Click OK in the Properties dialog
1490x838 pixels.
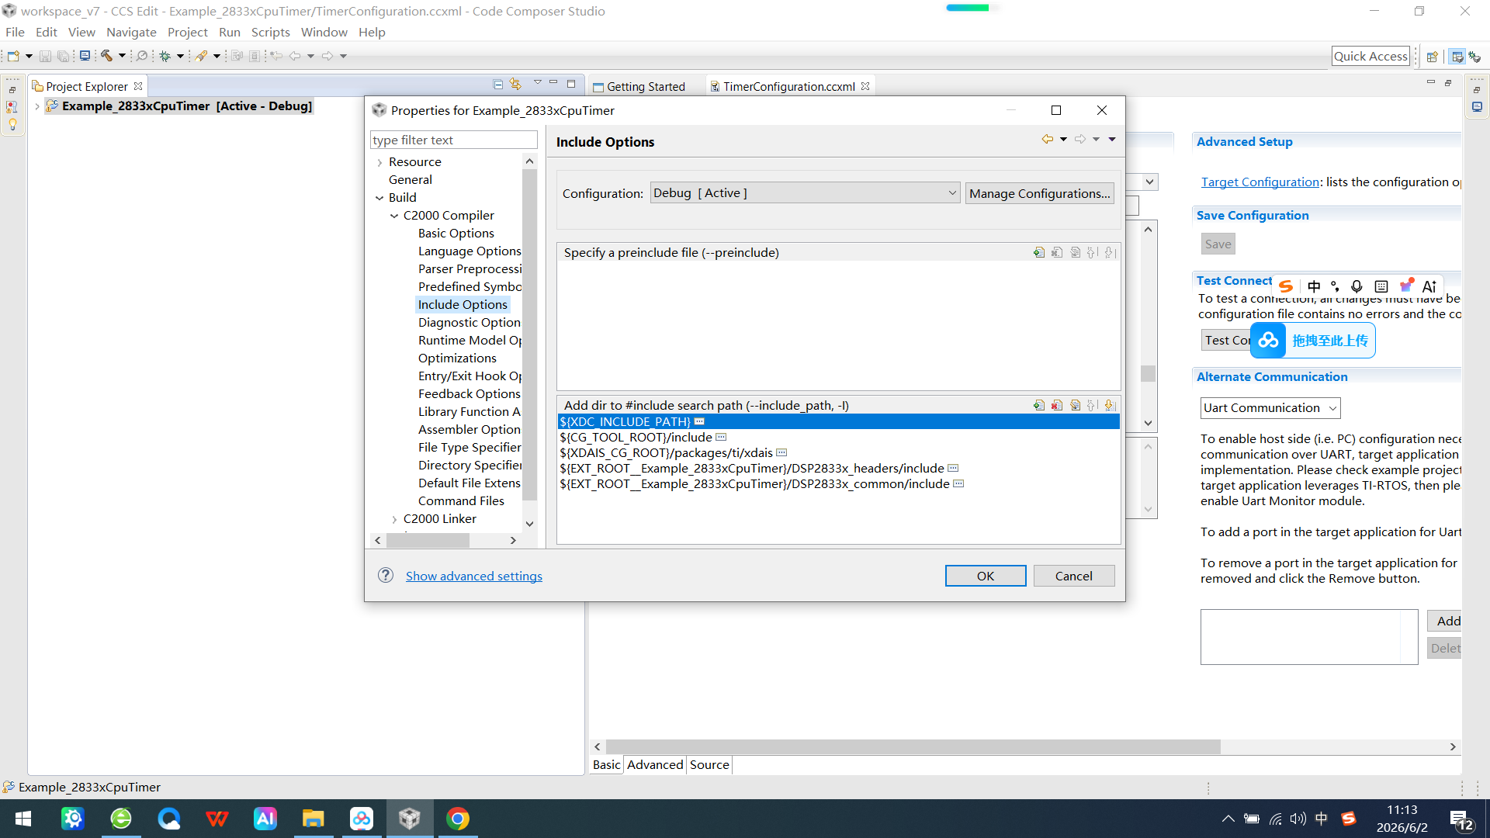tap(986, 576)
